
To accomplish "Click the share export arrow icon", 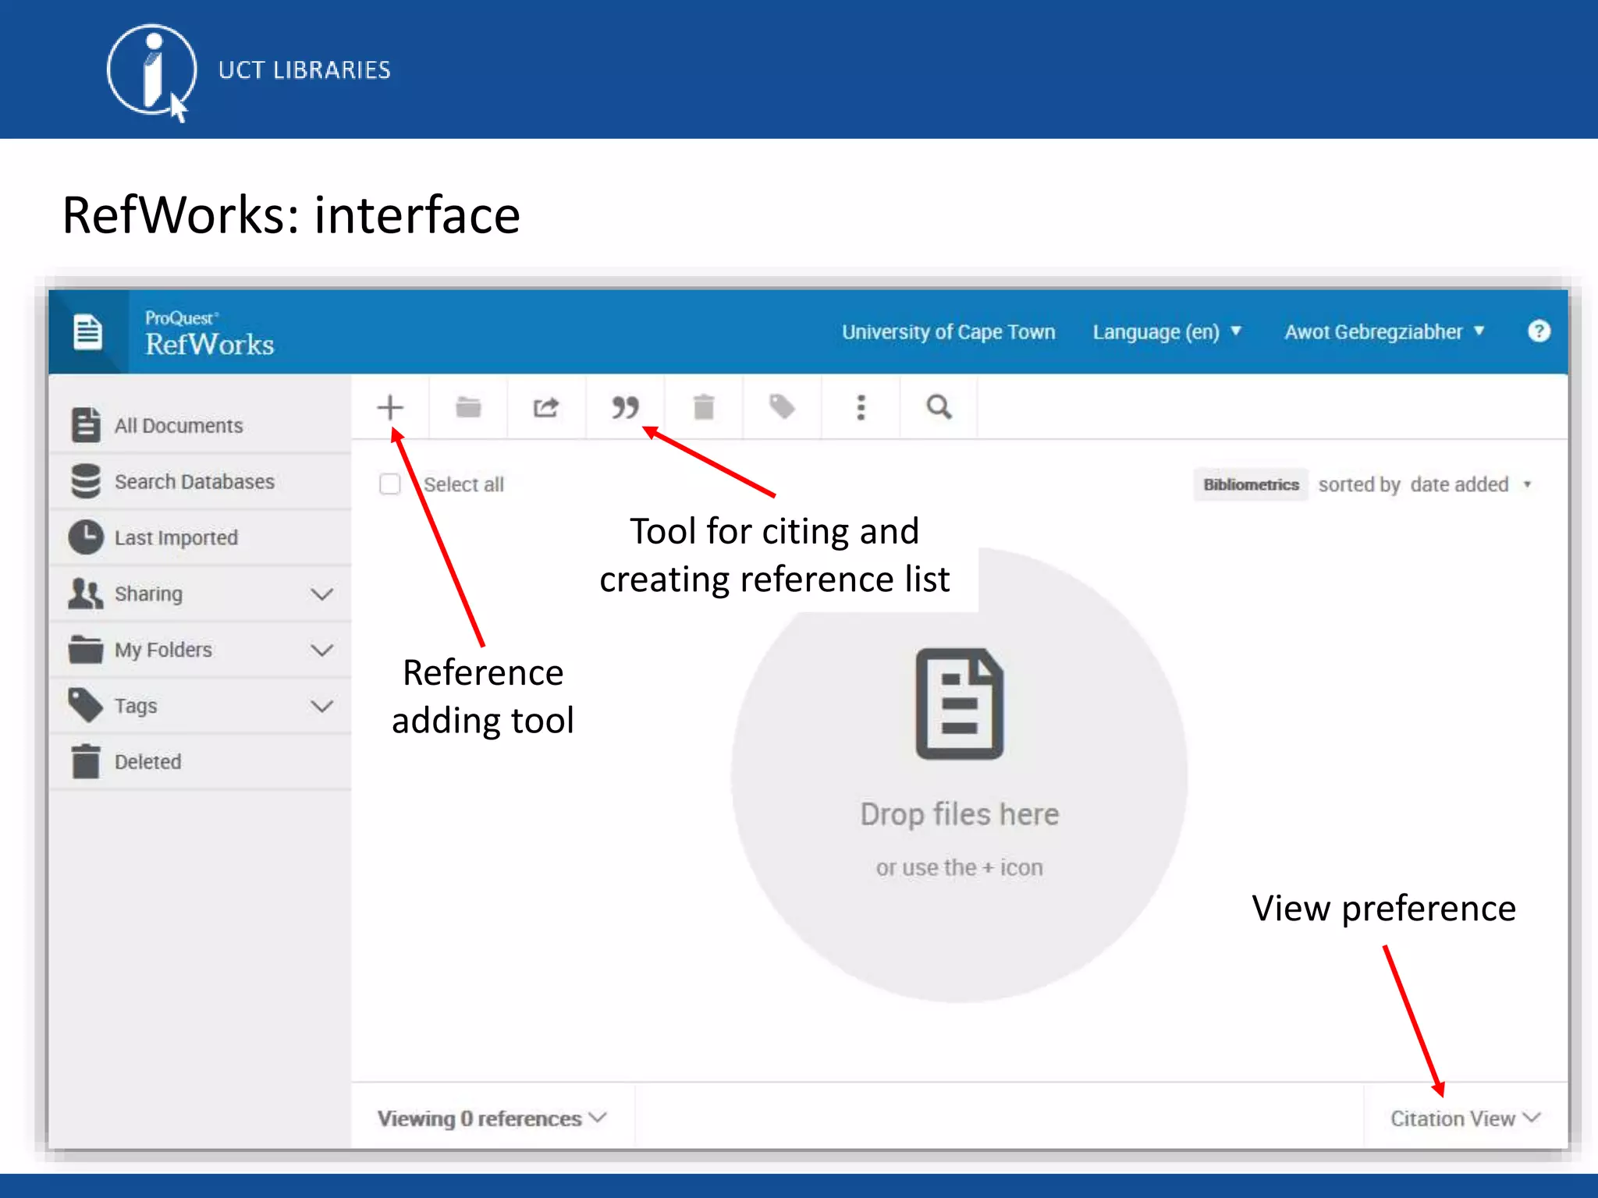I will [x=546, y=407].
